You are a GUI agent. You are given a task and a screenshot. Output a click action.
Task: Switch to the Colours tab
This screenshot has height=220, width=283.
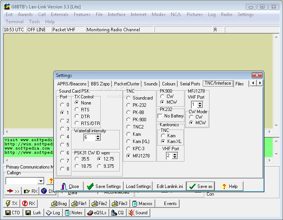(x=169, y=84)
